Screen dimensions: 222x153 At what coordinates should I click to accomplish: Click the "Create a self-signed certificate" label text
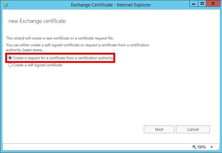(37, 65)
